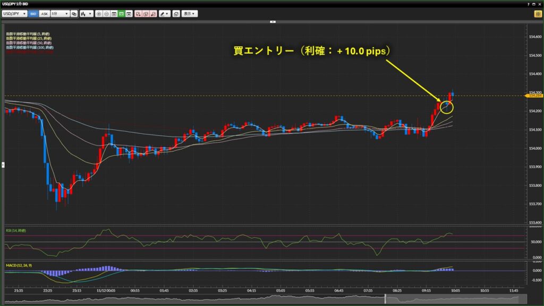Click the middle pink toolbar icon
This screenshot has width=544, height=306.
click(146, 13)
